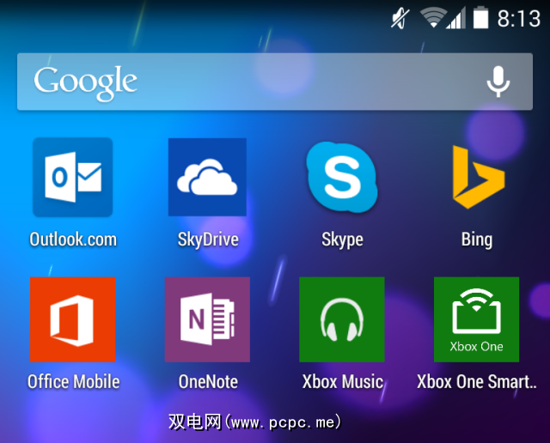Viewport: 550px width, 443px height.
Task: Focus the Google search bar field
Action: (x=275, y=82)
